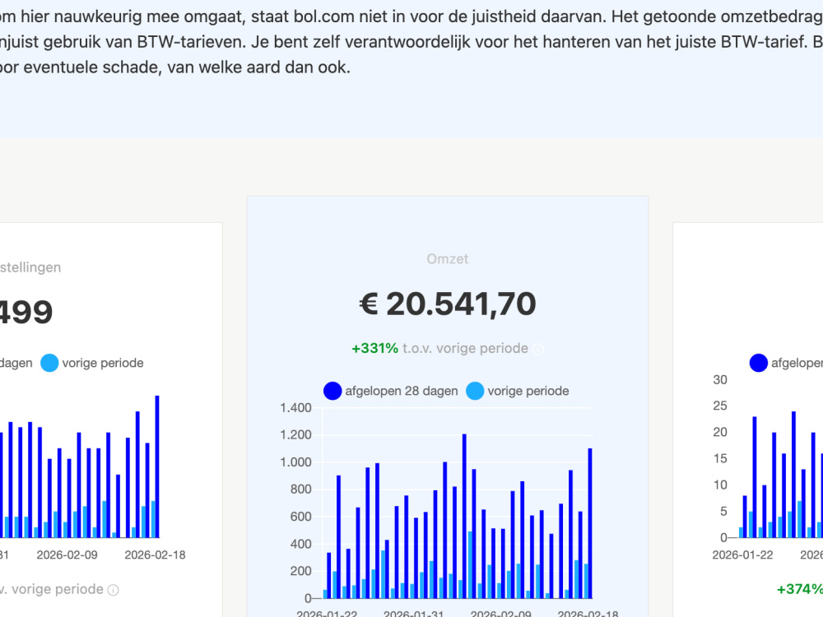Click the info icon next to +331% vorige periode
The image size is (823, 617).
click(x=538, y=349)
